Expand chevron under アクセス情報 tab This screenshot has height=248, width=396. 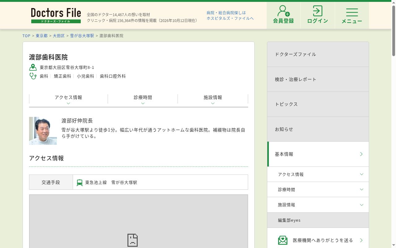tap(68, 103)
